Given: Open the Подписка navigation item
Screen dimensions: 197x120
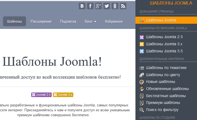Looking at the screenshot, I should coord(68,22).
